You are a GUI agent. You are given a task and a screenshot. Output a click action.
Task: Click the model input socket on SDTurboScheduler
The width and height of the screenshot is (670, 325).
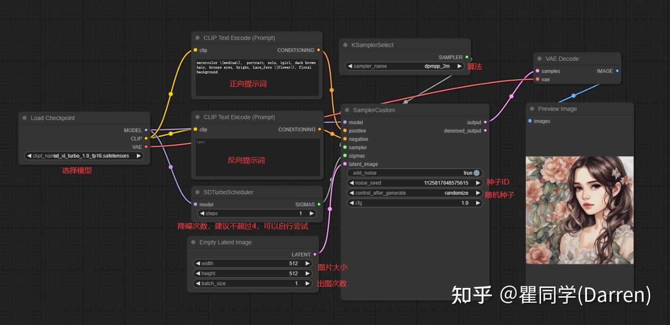[x=195, y=204]
